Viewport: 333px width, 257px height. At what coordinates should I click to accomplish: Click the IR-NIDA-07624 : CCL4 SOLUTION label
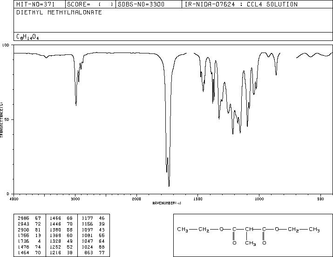[x=241, y=4]
